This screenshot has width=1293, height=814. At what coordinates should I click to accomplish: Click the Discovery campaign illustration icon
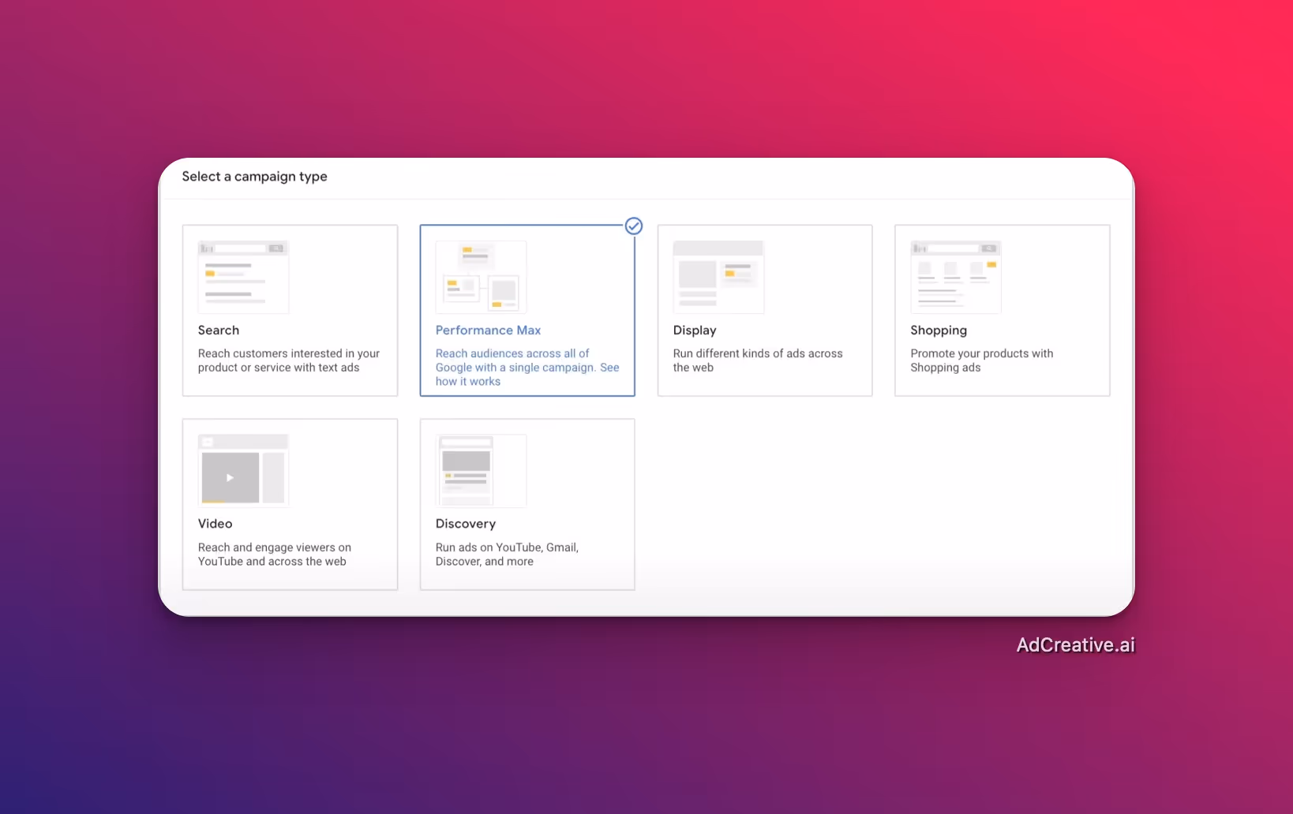coord(481,470)
